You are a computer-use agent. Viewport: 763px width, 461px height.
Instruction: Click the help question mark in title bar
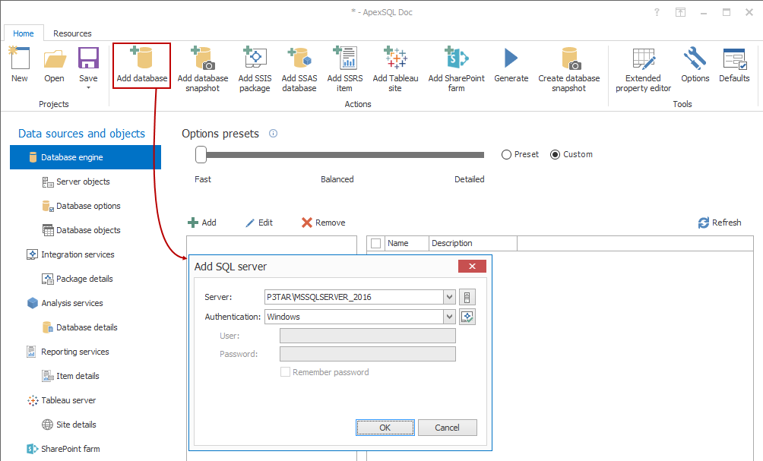pos(657,13)
